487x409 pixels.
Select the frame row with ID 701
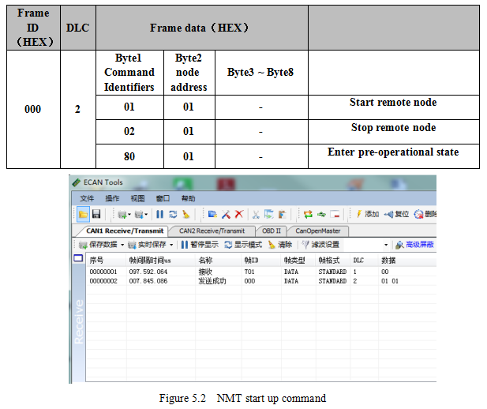tap(237, 271)
